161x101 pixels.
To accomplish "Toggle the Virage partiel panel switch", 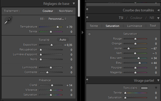I will coord(87,80).
